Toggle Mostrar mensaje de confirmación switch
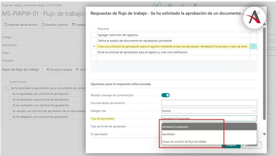This screenshot has height=156, width=276. (x=165, y=95)
